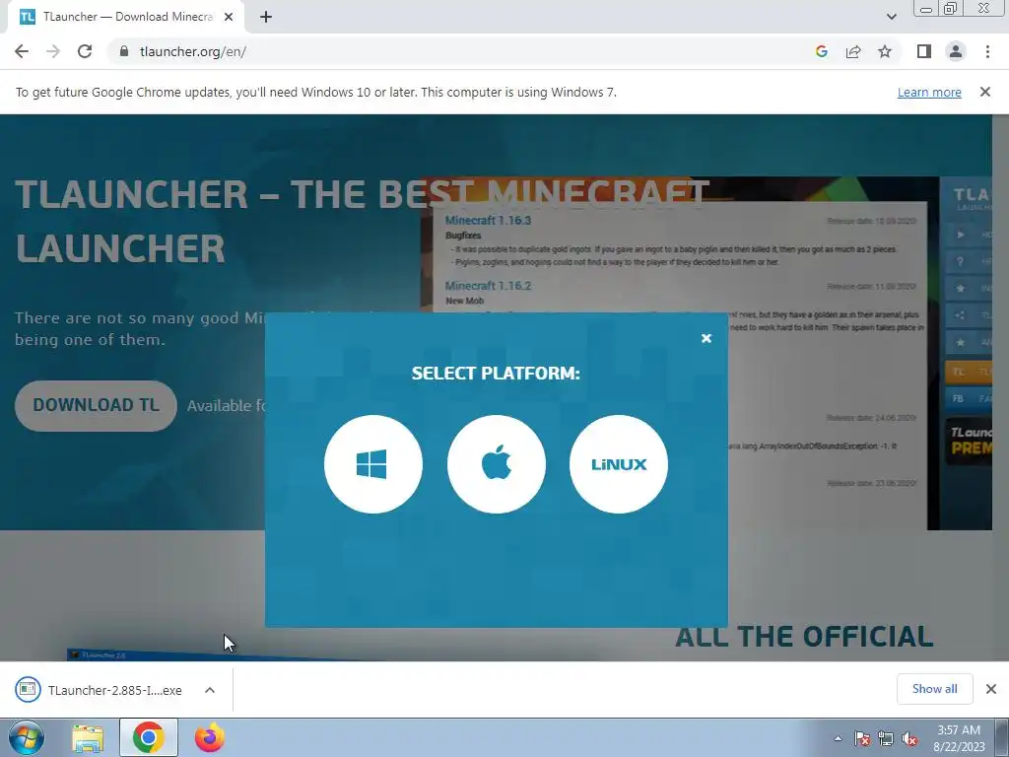Select the TLauncher browser tab
This screenshot has width=1009, height=757.
click(125, 18)
